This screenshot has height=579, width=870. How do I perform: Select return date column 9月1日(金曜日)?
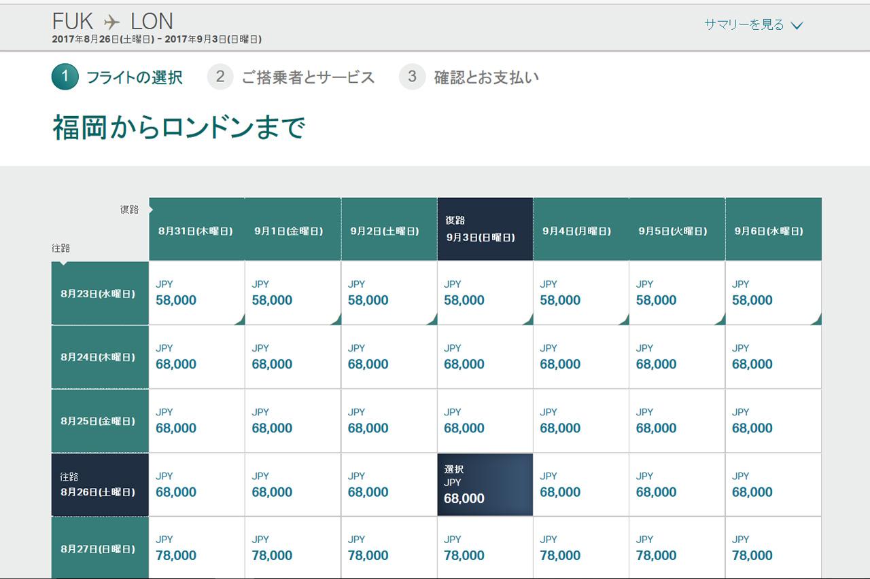(293, 229)
